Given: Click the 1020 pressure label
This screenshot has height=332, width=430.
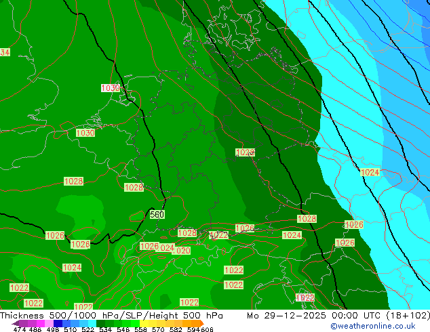Looking at the screenshot, I should point(181,251).
